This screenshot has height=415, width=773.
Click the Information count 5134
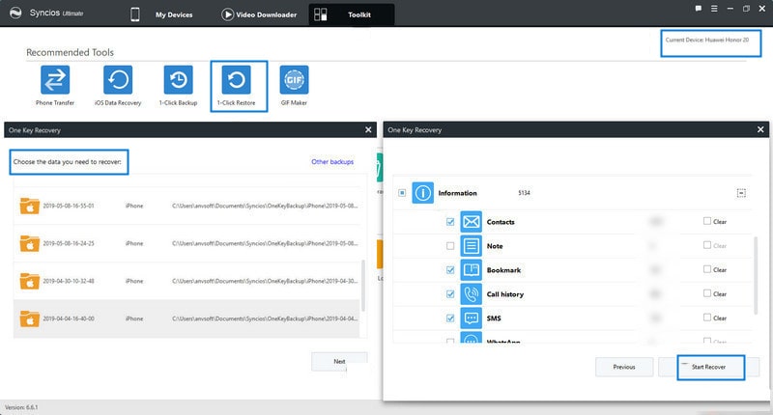click(x=524, y=193)
